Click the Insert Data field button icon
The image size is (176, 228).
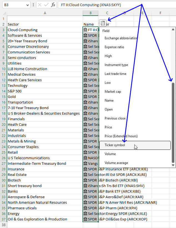(x=103, y=23)
